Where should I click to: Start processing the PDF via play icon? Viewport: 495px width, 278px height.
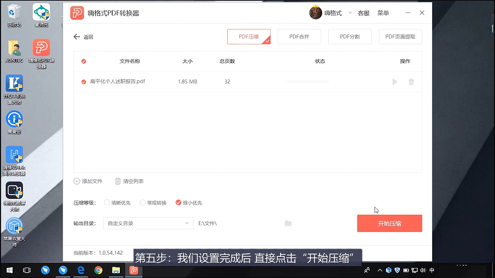[394, 81]
